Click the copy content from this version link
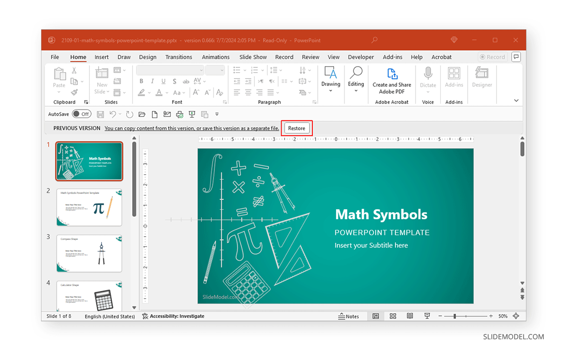This screenshot has width=567, height=351. pyautogui.click(x=192, y=128)
